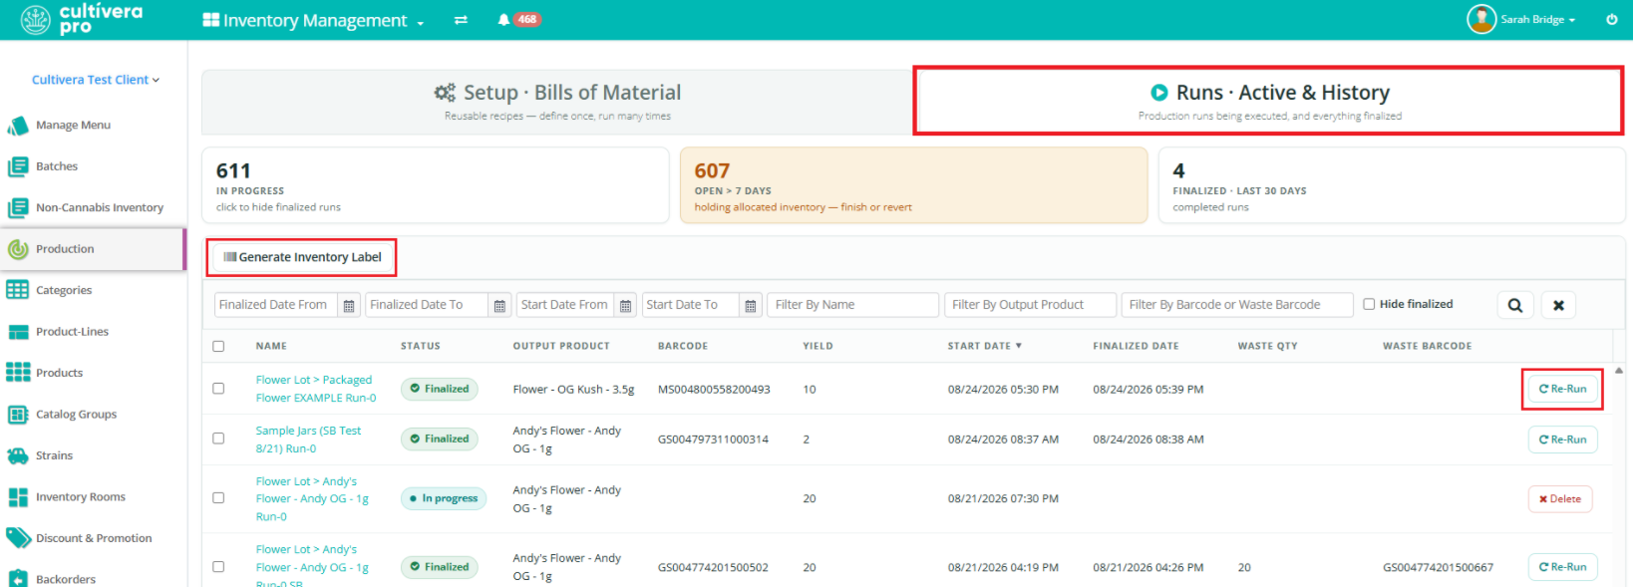The height and width of the screenshot is (587, 1633).
Task: Re-Run the Flower EXAMPLE Run-0 production
Action: coord(1562,389)
